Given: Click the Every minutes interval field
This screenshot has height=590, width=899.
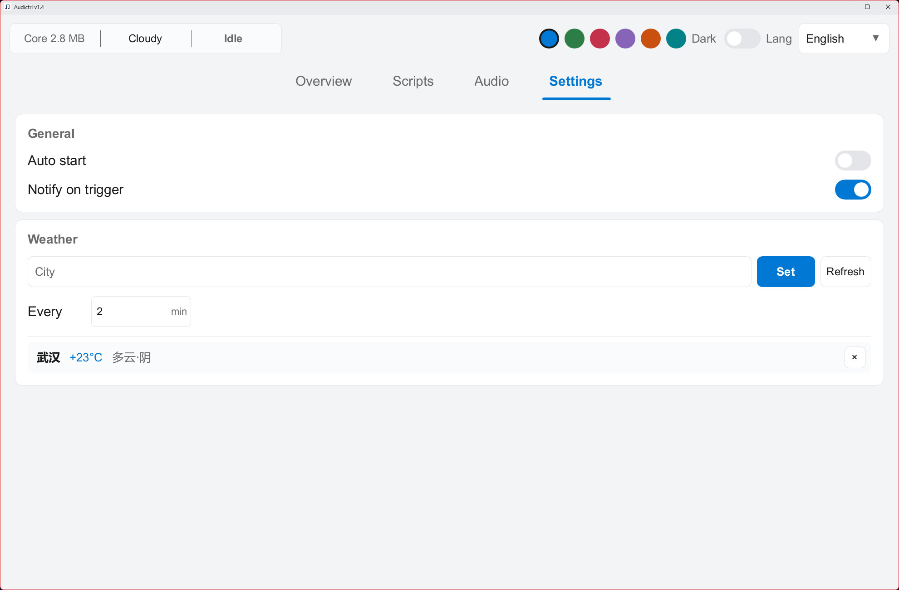Looking at the screenshot, I should click(141, 312).
